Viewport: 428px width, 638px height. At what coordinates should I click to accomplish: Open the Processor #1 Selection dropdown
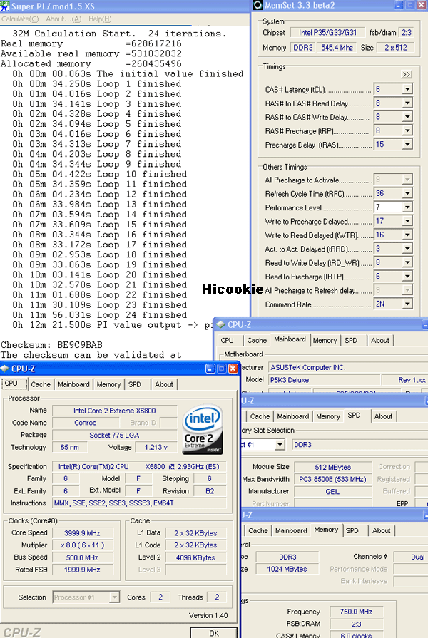pyautogui.click(x=114, y=597)
